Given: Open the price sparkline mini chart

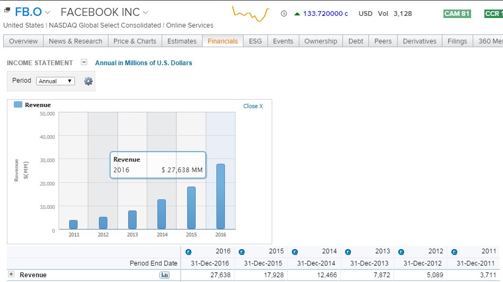Looking at the screenshot, I should click(x=251, y=14).
